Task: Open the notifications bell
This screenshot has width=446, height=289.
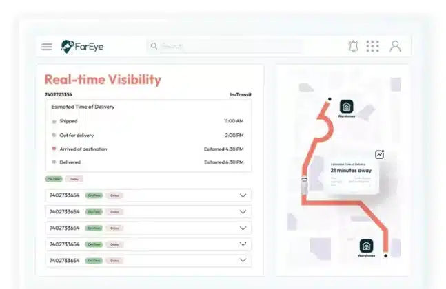Action: (354, 46)
